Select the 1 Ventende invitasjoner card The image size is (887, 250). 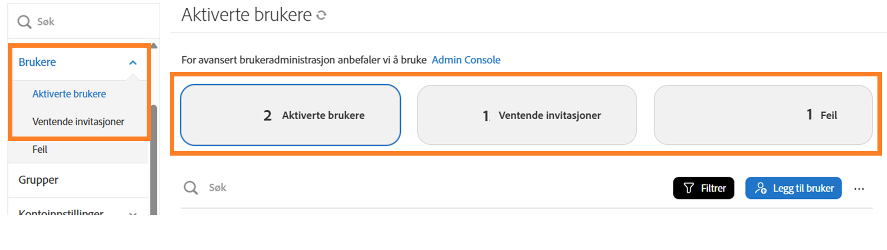(527, 115)
